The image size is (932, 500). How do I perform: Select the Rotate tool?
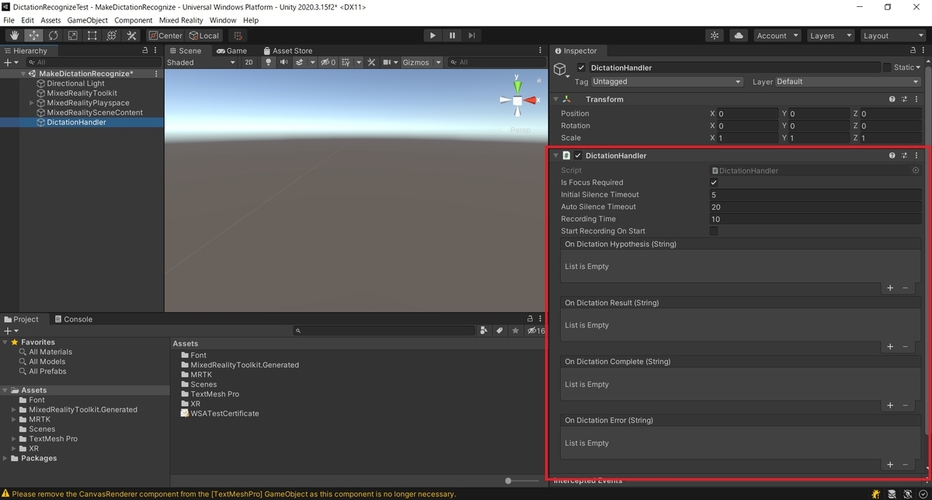point(54,36)
